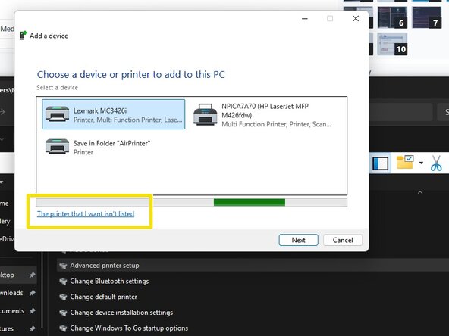This screenshot has width=449, height=336.
Task: Click the Add a device title icon
Action: coord(24,36)
